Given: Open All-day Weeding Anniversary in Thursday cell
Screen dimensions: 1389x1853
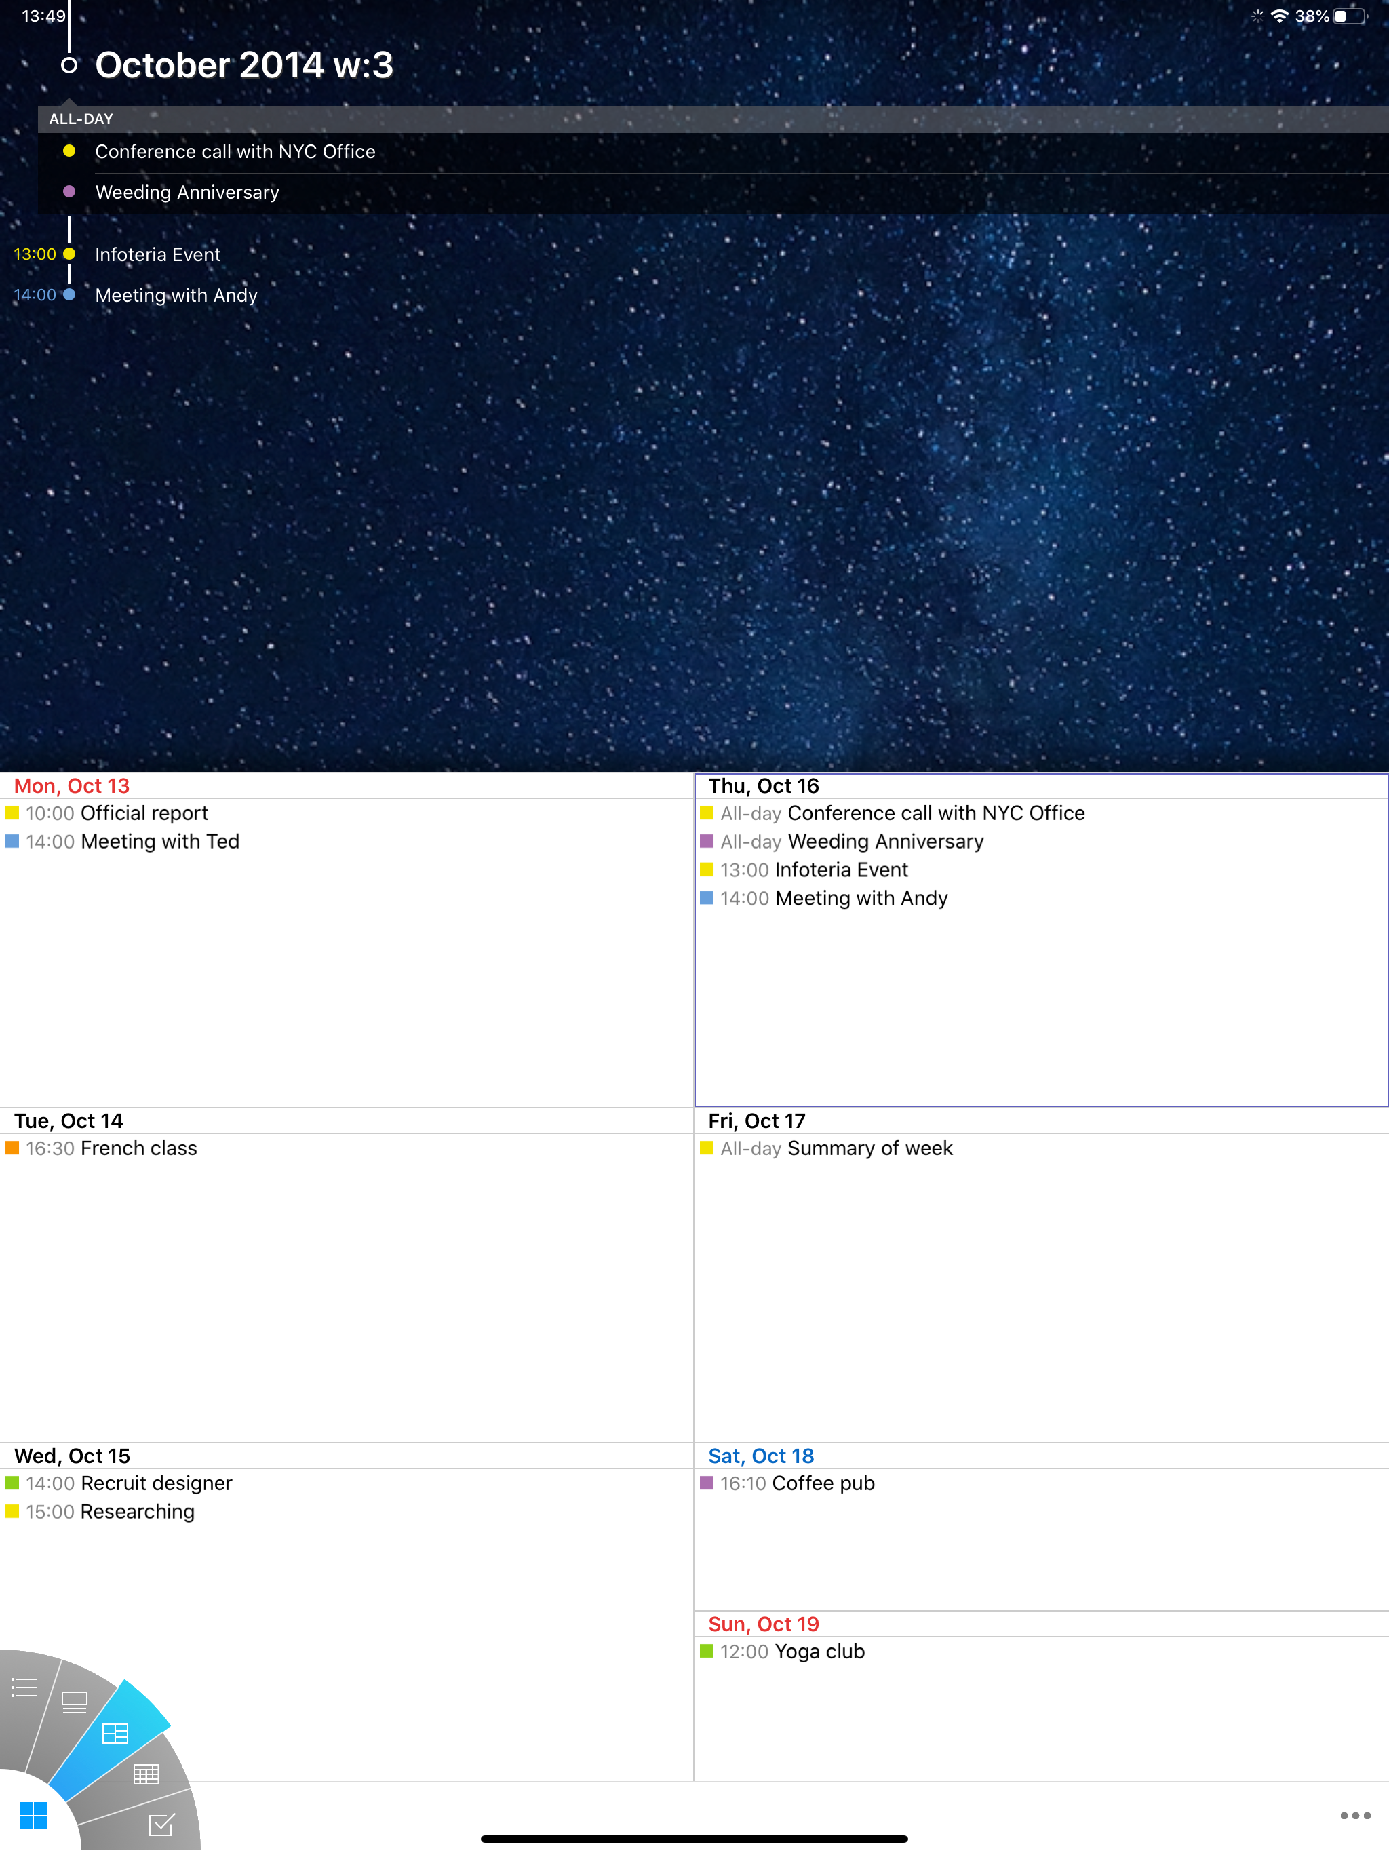Looking at the screenshot, I should [x=842, y=842].
